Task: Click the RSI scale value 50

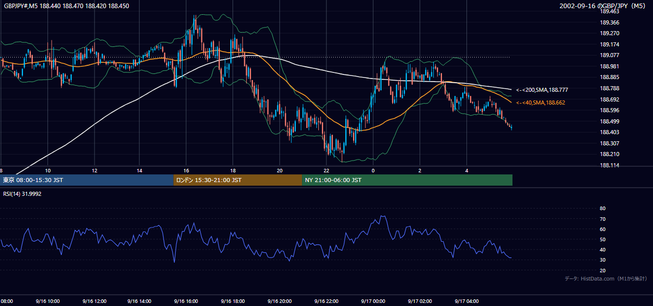Action: (x=602, y=239)
